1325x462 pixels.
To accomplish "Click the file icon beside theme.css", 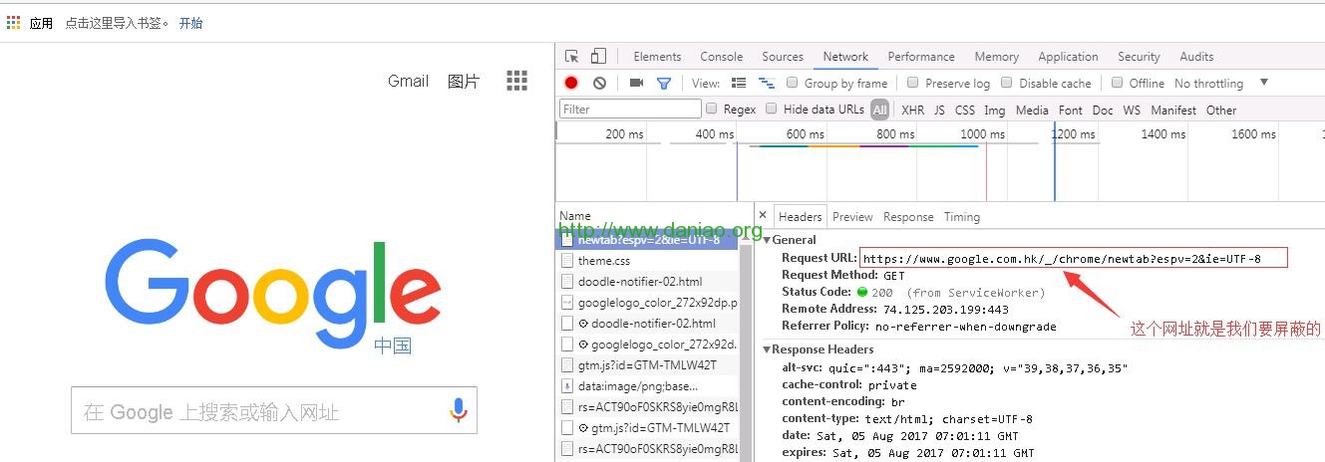I will tap(567, 261).
